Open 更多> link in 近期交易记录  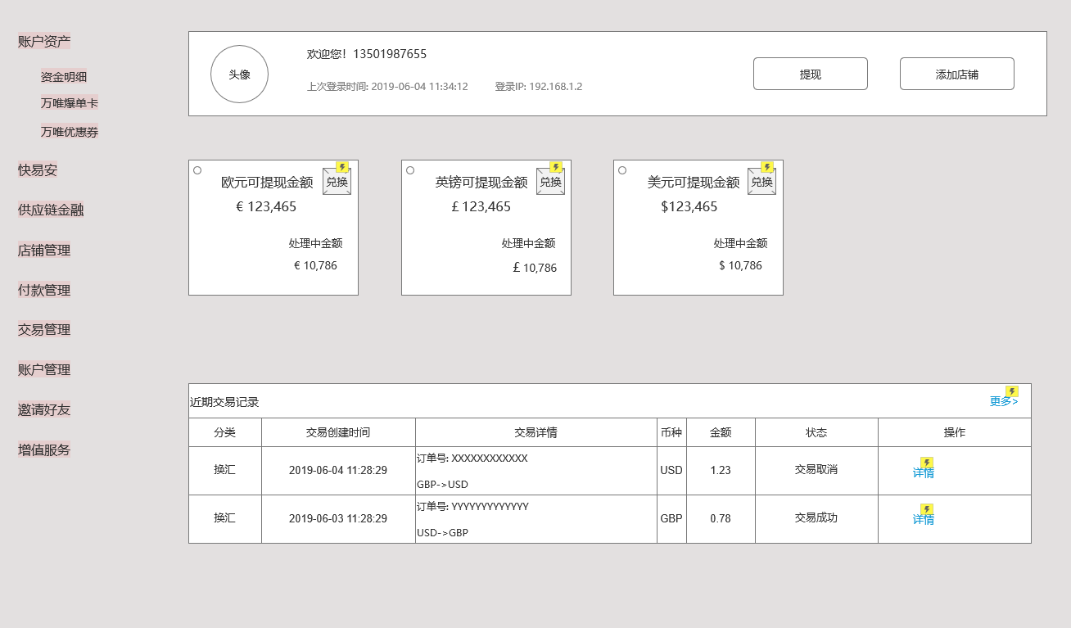click(x=1004, y=401)
